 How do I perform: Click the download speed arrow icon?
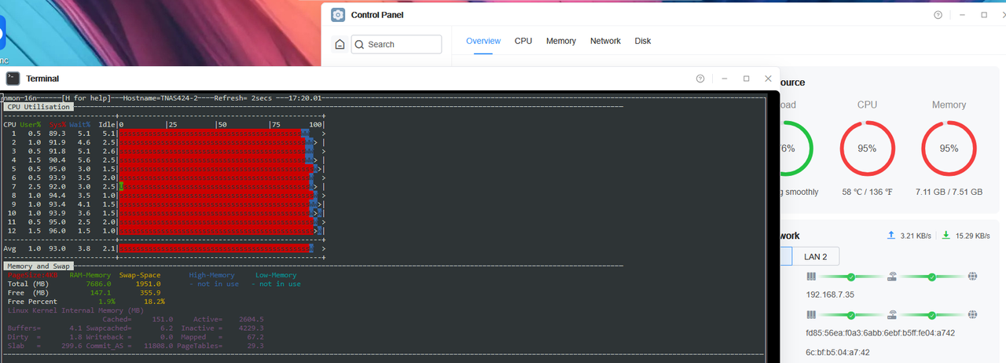(946, 235)
